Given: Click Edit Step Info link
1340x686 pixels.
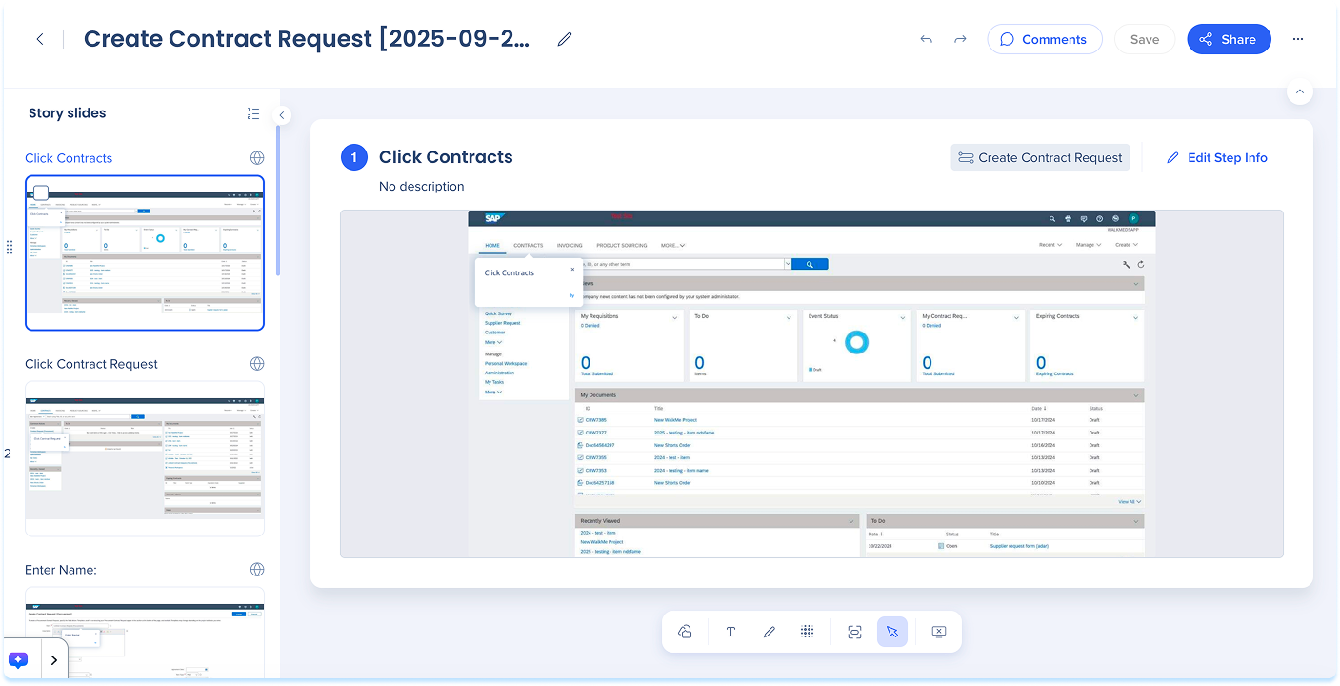Looking at the screenshot, I should [x=1216, y=158].
